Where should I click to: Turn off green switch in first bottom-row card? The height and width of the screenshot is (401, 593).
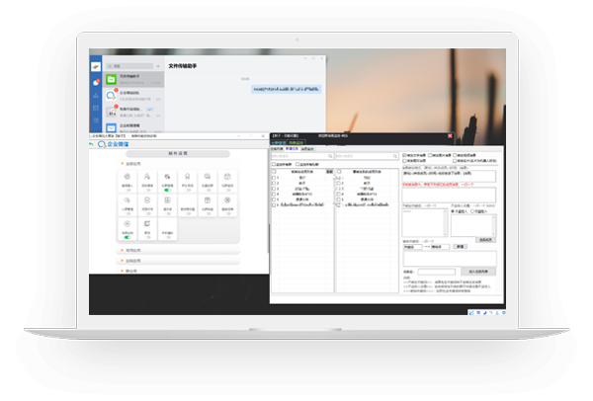point(127,237)
